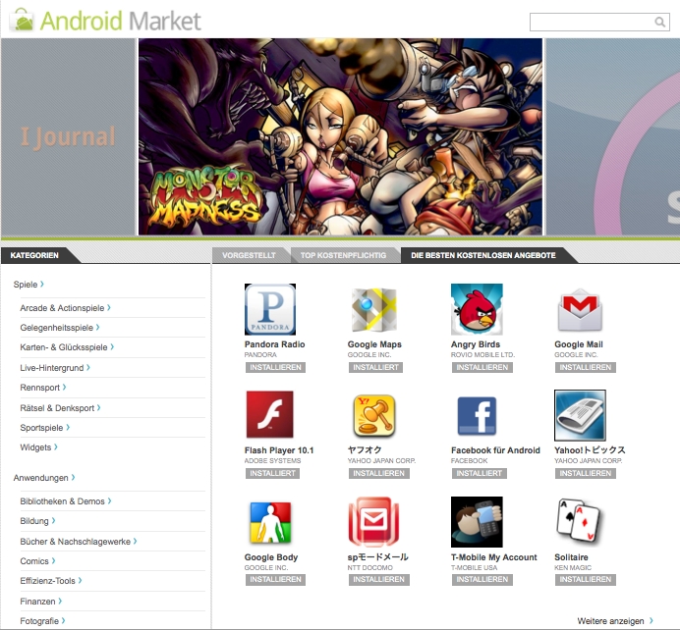680x630 pixels.
Task: Open the Google Mail envelope icon
Action: tap(580, 310)
